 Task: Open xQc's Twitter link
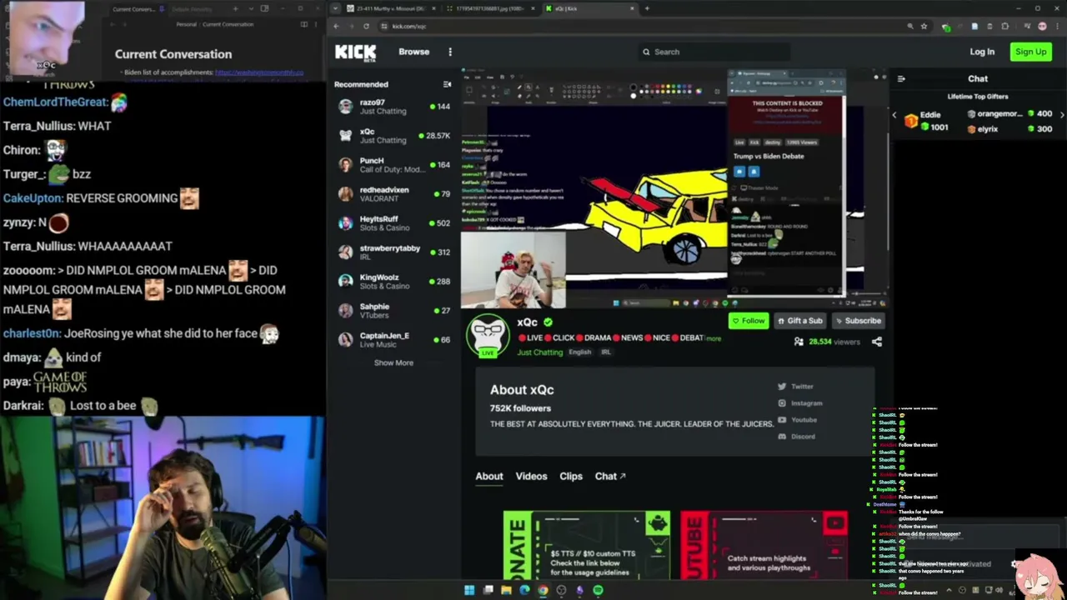[x=795, y=387]
